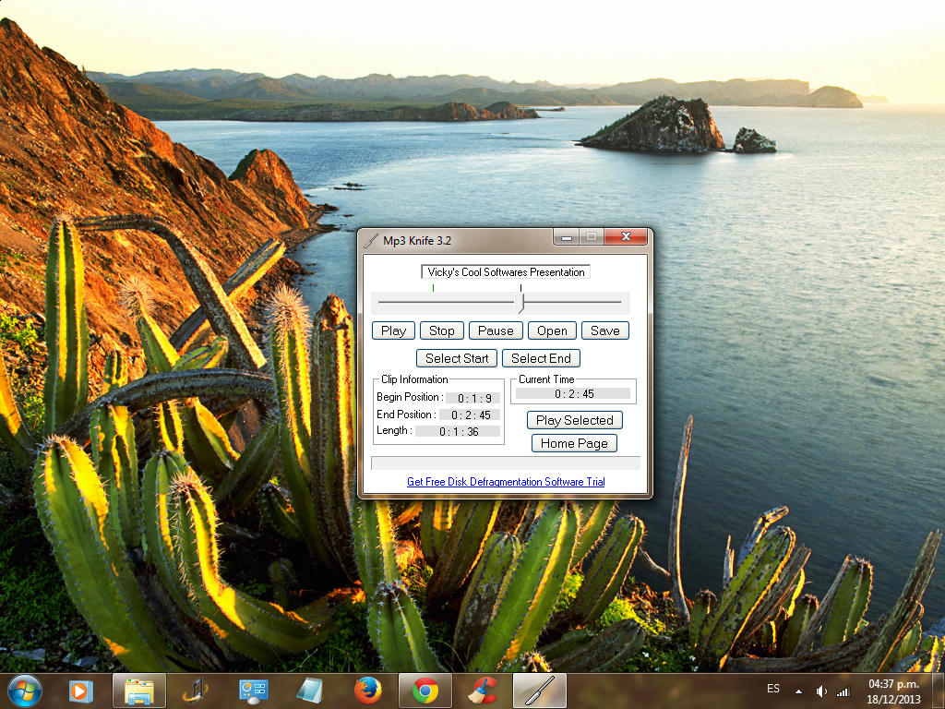Pause the current track
The width and height of the screenshot is (945, 709).
click(x=496, y=330)
